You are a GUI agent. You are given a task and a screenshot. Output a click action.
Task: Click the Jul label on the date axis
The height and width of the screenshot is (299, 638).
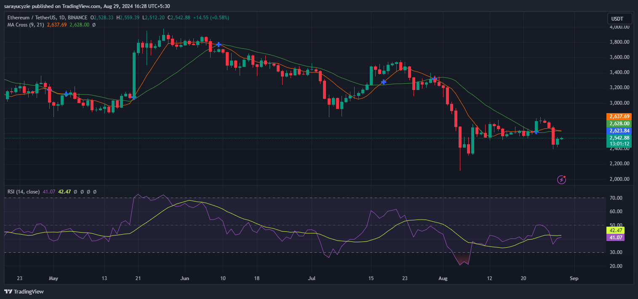point(312,278)
